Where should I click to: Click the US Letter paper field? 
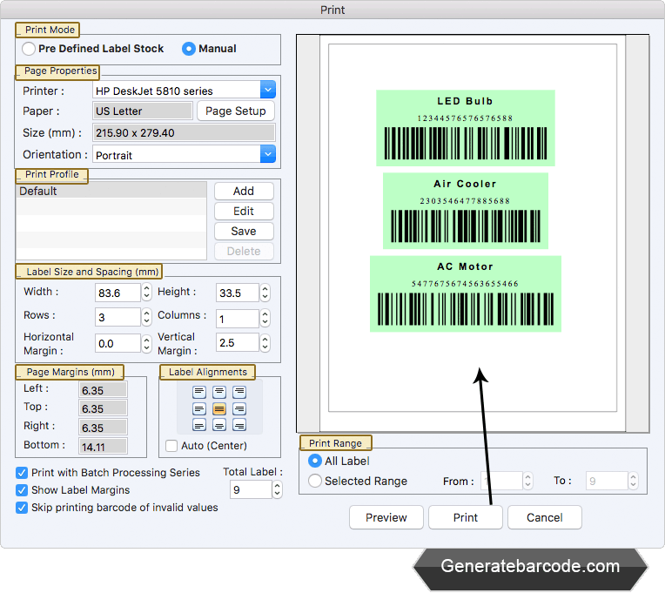point(143,111)
